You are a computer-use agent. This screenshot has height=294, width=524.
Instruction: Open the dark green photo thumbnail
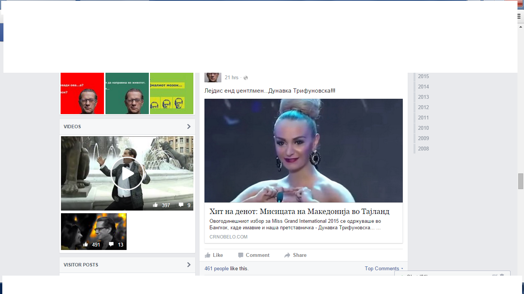click(127, 93)
